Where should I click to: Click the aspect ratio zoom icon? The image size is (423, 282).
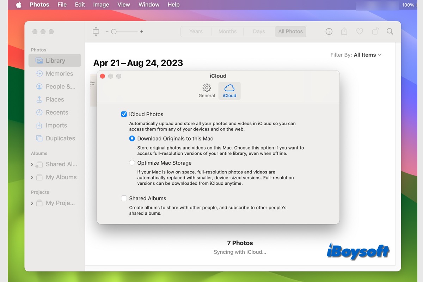96,31
